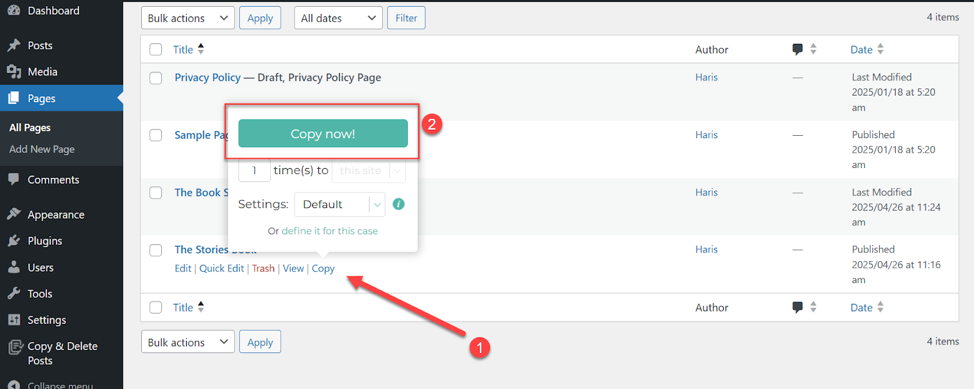The width and height of the screenshot is (974, 389).
Task: Click the Tools wrench icon
Action: [x=13, y=293]
